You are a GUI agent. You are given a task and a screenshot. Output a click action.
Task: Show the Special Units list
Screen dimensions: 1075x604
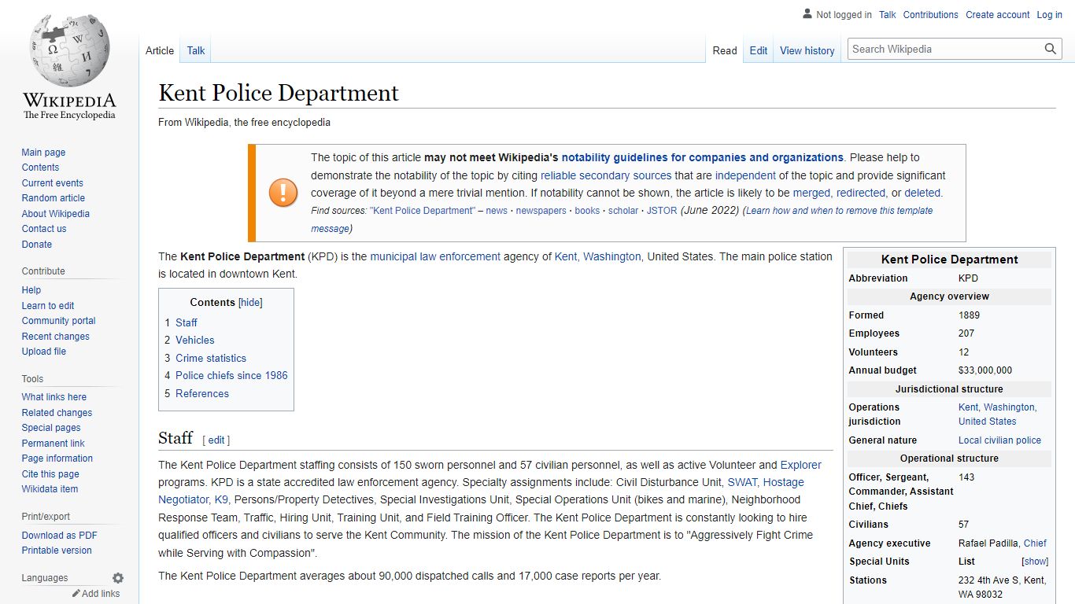pyautogui.click(x=1035, y=562)
